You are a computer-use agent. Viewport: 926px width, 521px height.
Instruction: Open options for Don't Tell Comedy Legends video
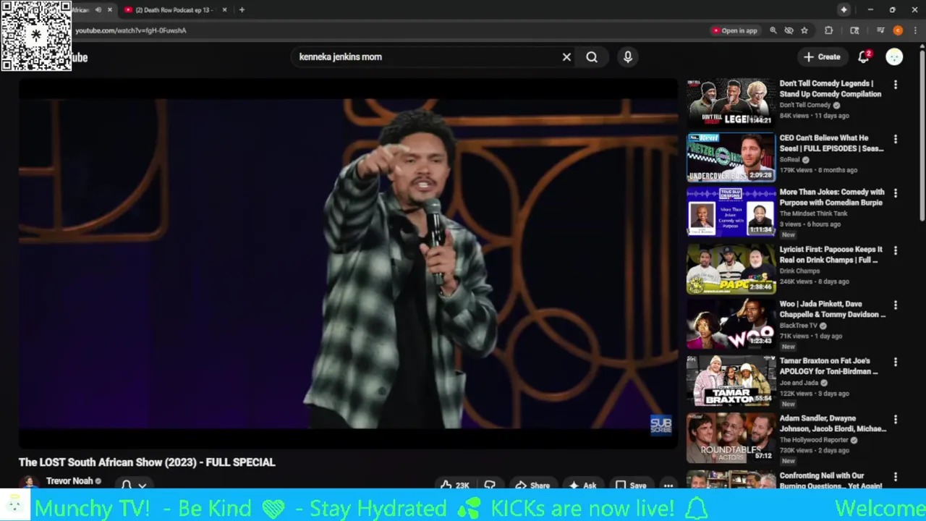(x=896, y=85)
